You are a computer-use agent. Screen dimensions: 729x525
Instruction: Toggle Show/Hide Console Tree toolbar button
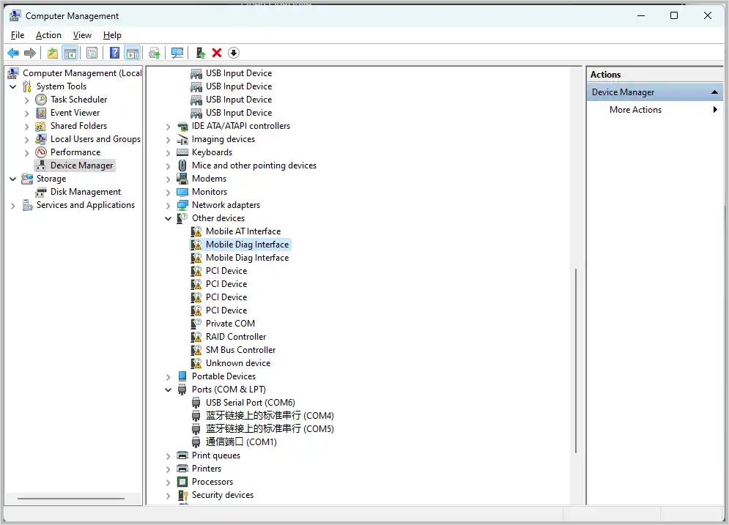[x=70, y=53]
